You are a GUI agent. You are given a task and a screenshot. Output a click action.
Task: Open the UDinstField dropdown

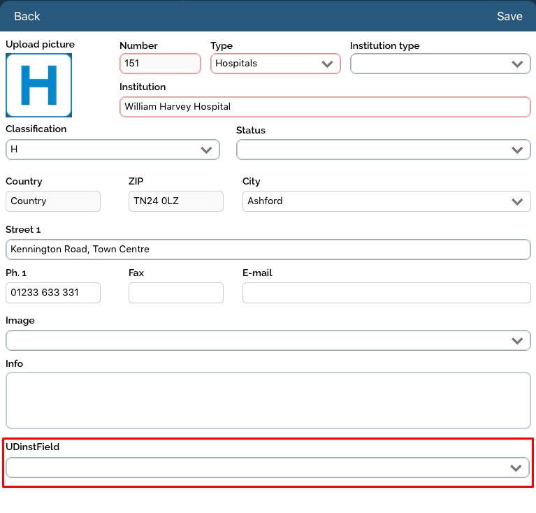click(x=268, y=468)
